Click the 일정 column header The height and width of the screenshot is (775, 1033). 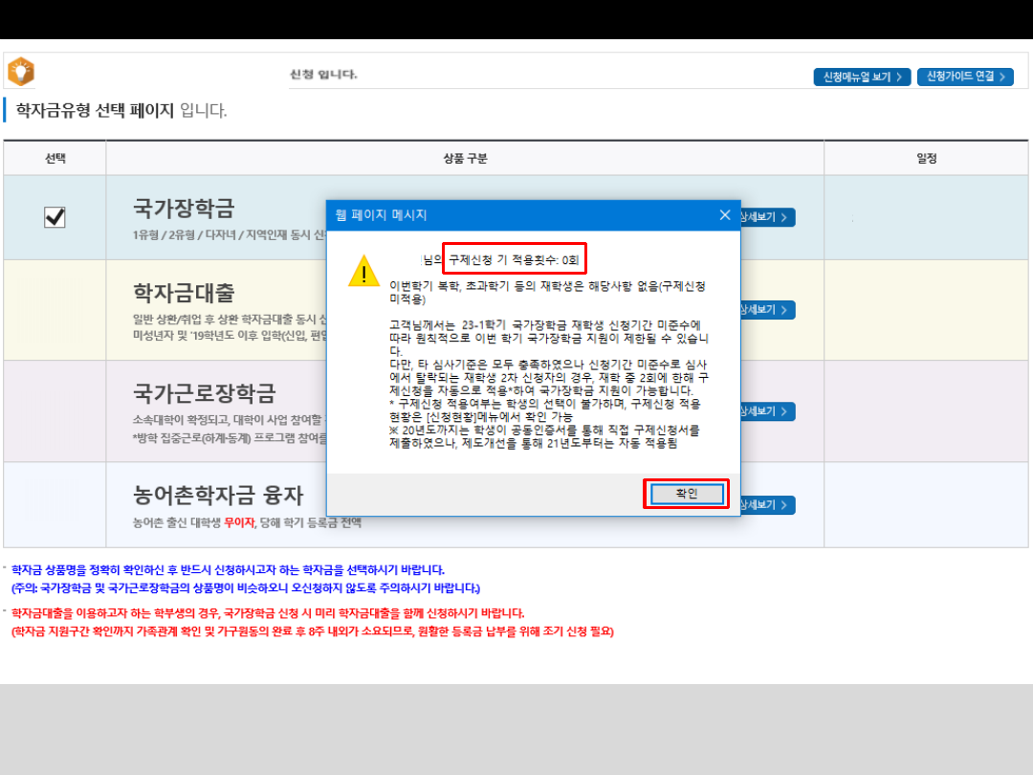(926, 158)
